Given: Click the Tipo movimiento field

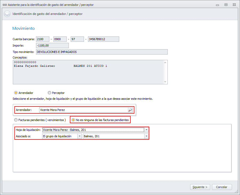Looking at the screenshot, I should 102,52.
